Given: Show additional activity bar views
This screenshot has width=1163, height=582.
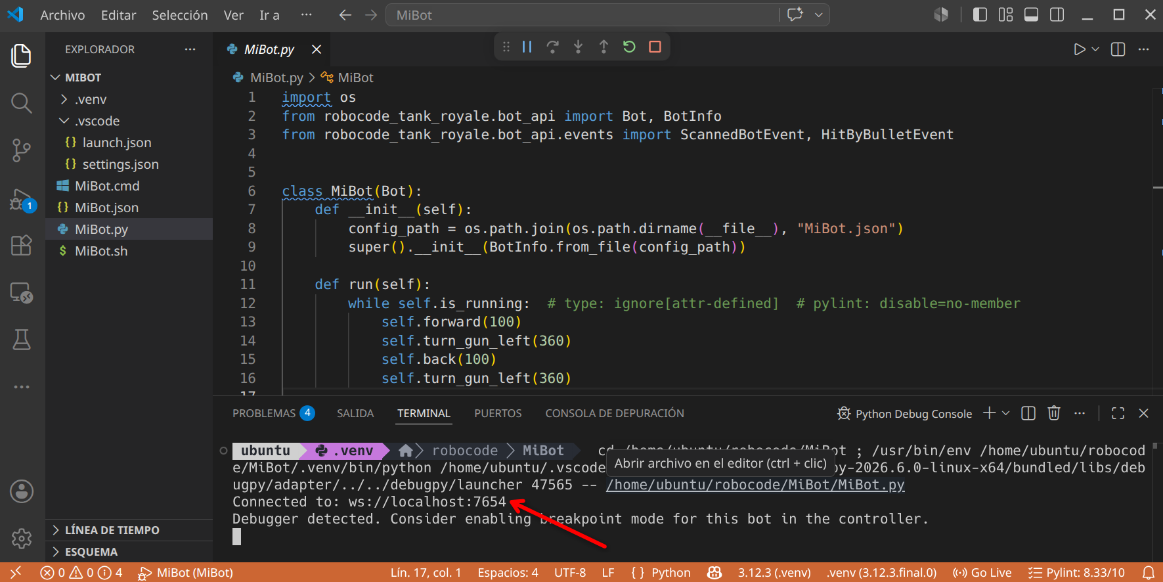Looking at the screenshot, I should 21,387.
